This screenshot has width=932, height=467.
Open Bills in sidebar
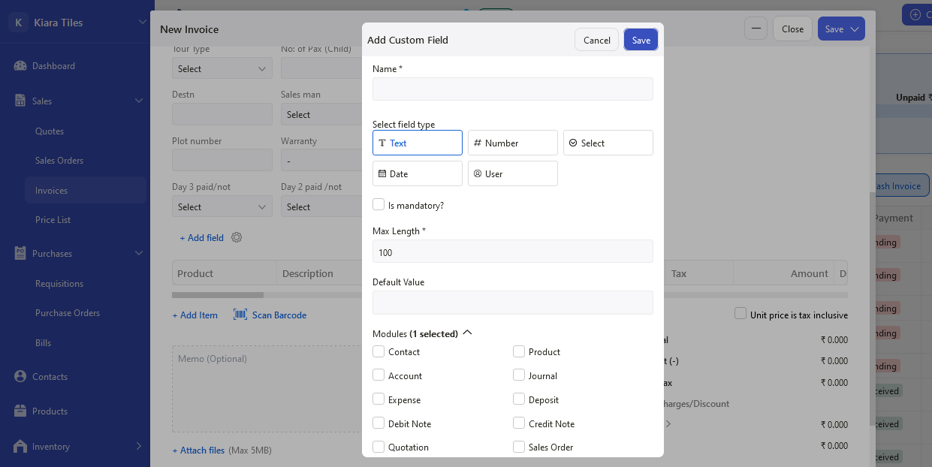pyautogui.click(x=44, y=343)
